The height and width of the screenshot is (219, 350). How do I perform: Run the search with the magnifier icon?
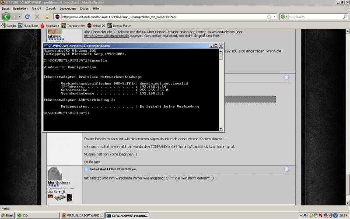(x=345, y=17)
